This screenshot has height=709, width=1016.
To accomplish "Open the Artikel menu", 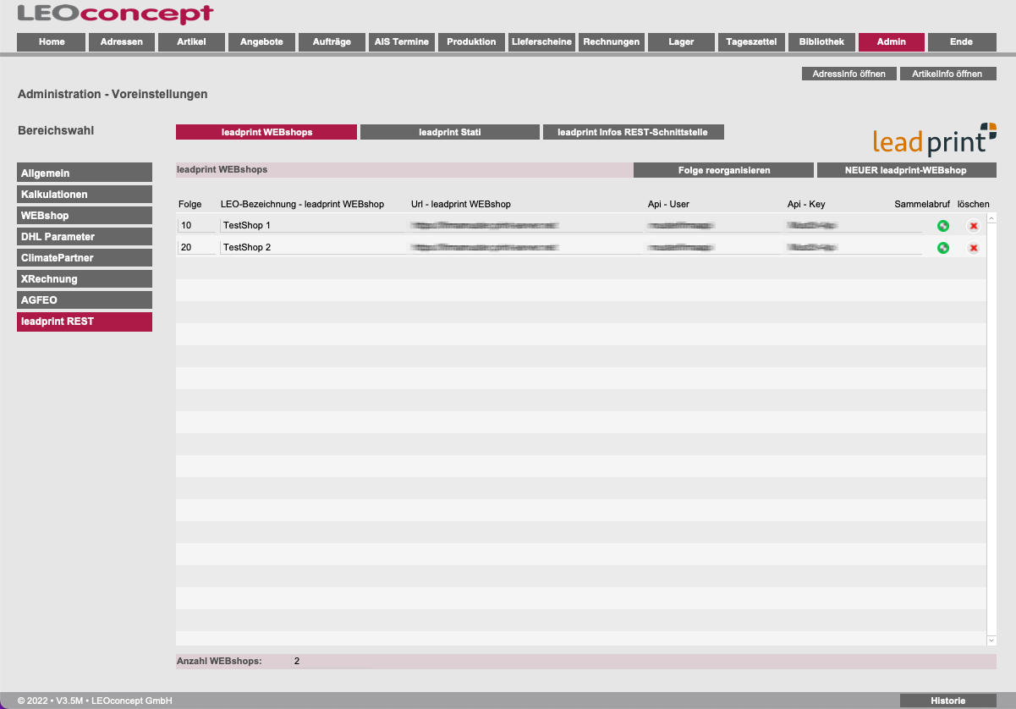I will click(x=192, y=42).
